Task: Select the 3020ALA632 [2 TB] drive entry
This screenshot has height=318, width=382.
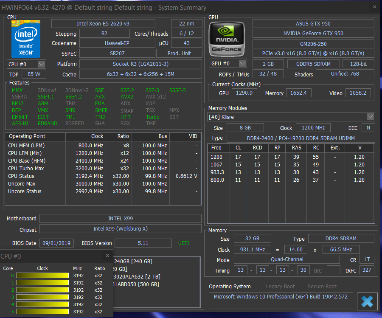Action: point(137,276)
